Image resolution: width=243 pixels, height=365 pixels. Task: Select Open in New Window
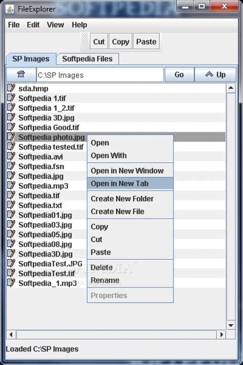click(x=130, y=170)
